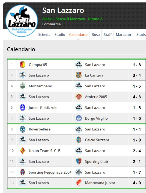Image resolution: width=146 pixels, height=193 pixels.
Task: Click the Monzambano team crest icon
Action: (23, 86)
